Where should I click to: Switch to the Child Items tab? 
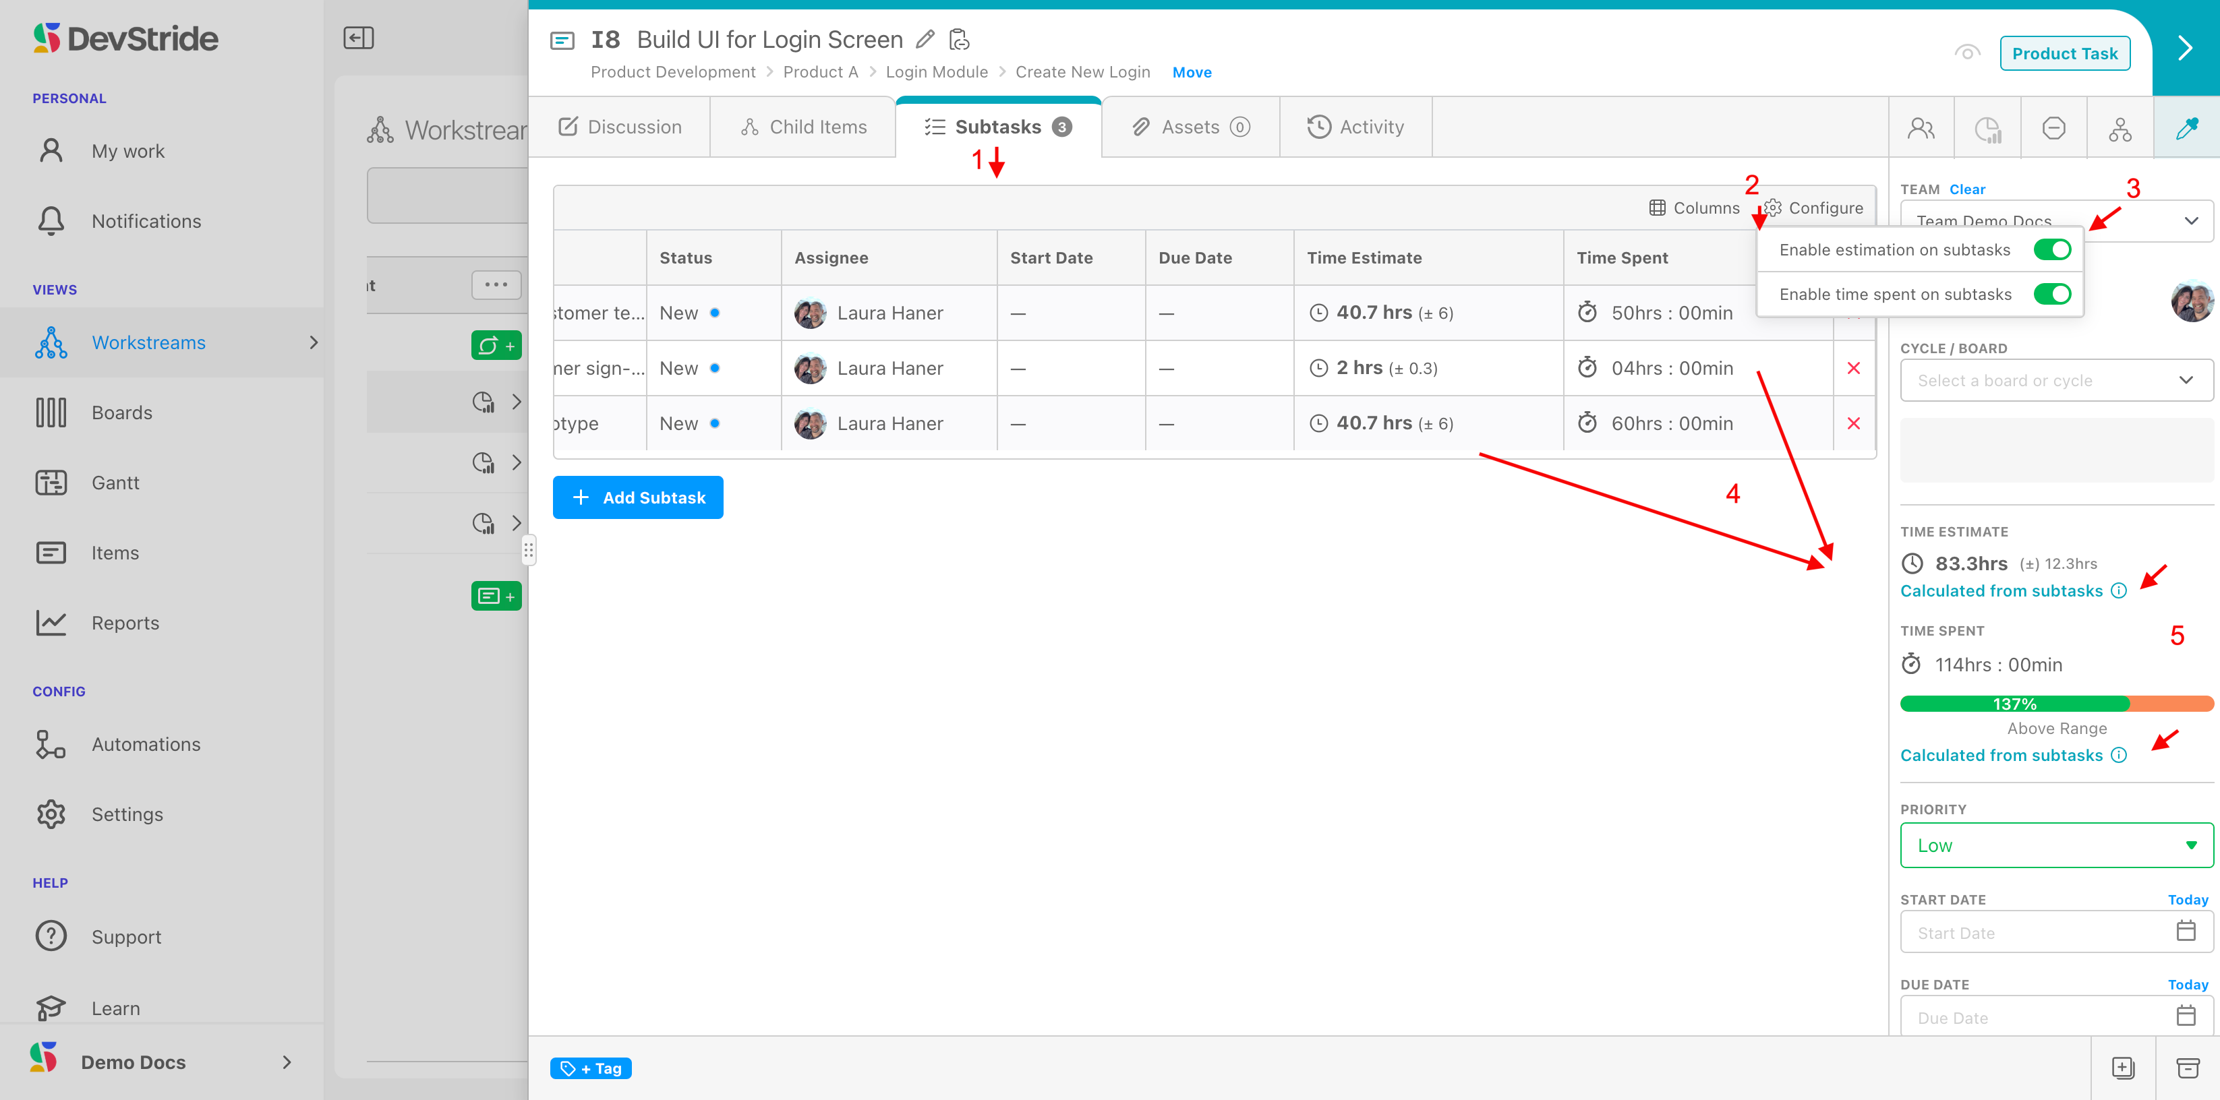pyautogui.click(x=803, y=127)
